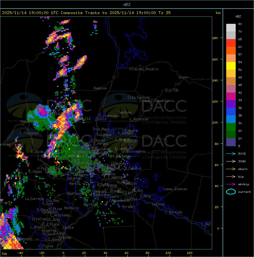Click the Tulumaya map label
The height and width of the screenshot is (257, 254).
pos(104,135)
